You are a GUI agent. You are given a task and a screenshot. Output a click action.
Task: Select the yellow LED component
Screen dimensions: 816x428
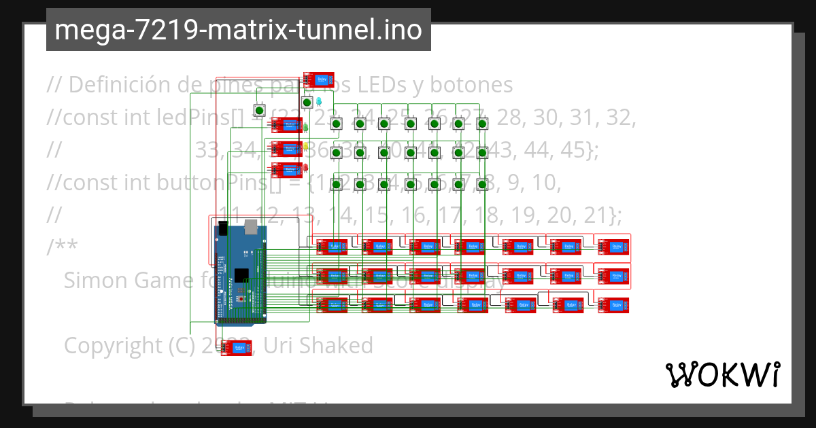coord(306,145)
